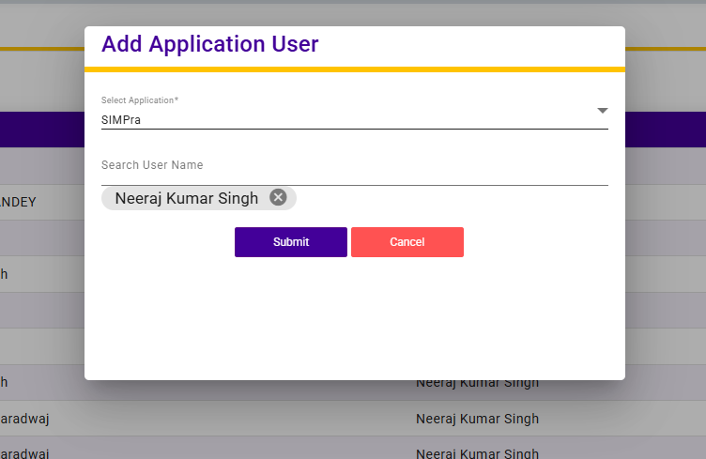Expand the Select Application dropdown arrow
Screen dimensions: 706x459
pos(602,111)
